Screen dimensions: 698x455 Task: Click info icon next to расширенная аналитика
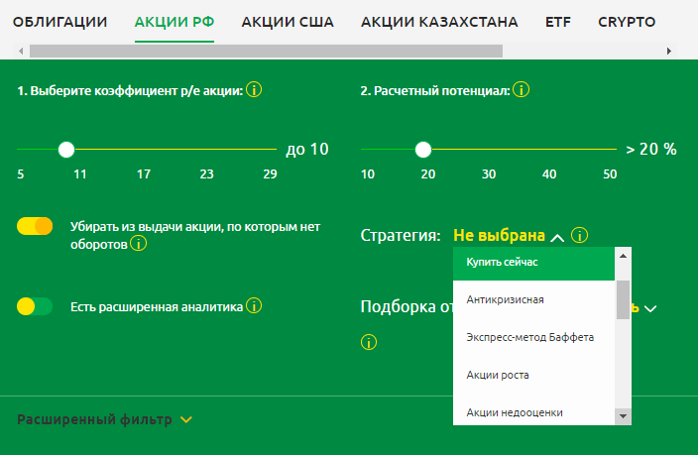point(254,306)
